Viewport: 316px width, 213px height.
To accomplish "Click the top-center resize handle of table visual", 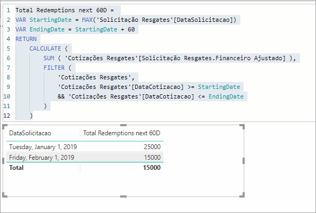I will click(x=123, y=125).
